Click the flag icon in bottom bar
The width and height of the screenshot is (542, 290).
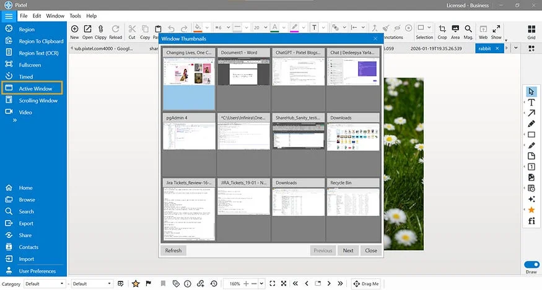tap(149, 284)
